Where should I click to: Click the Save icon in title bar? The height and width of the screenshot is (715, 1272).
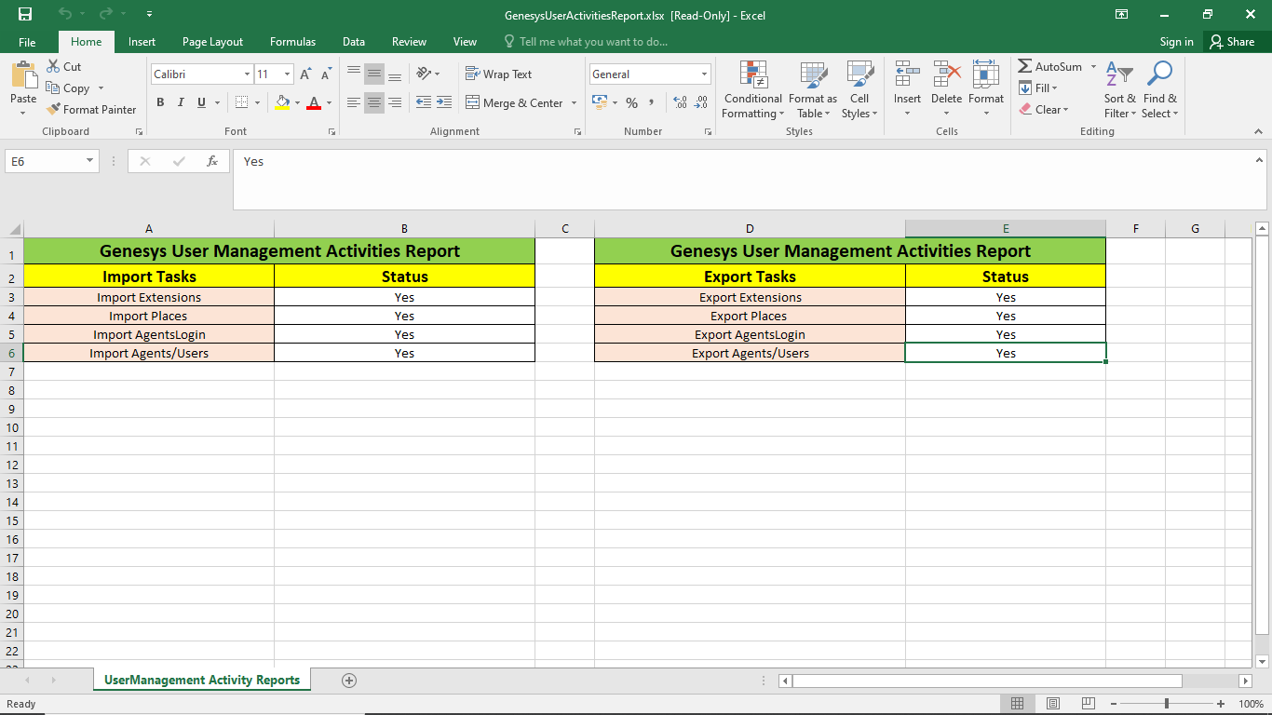coord(25,14)
